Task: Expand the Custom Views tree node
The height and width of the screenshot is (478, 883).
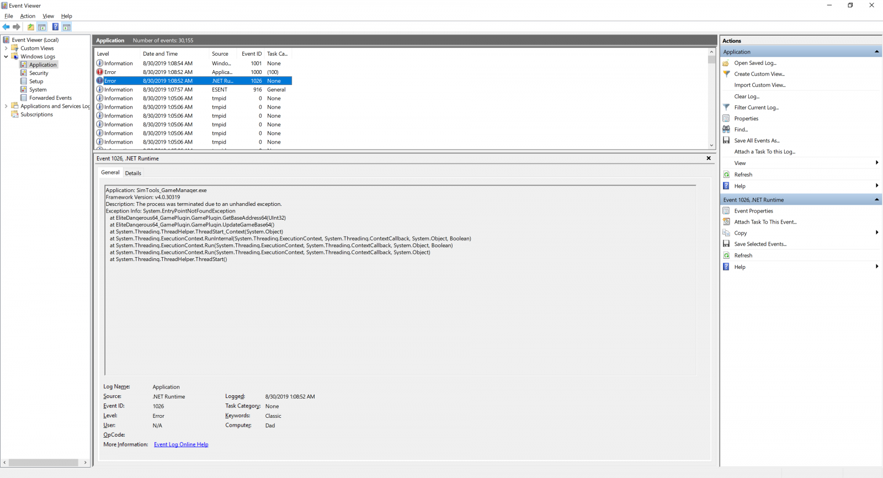Action: click(x=6, y=48)
